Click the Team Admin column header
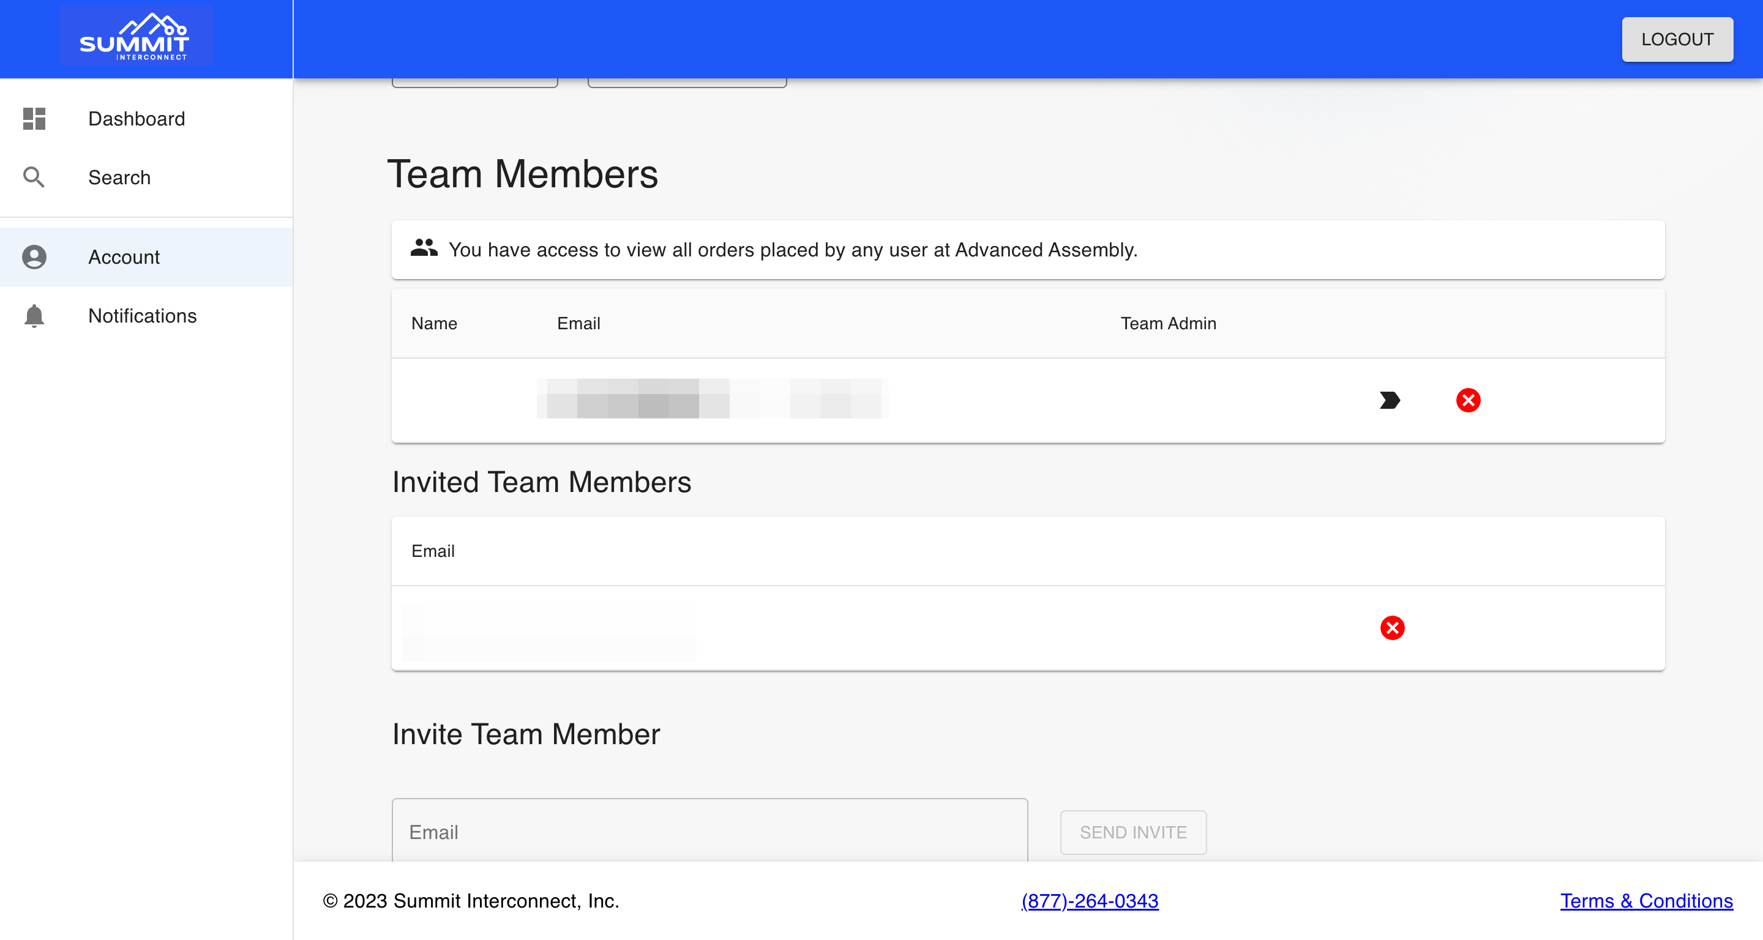The width and height of the screenshot is (1763, 940). [1168, 324]
